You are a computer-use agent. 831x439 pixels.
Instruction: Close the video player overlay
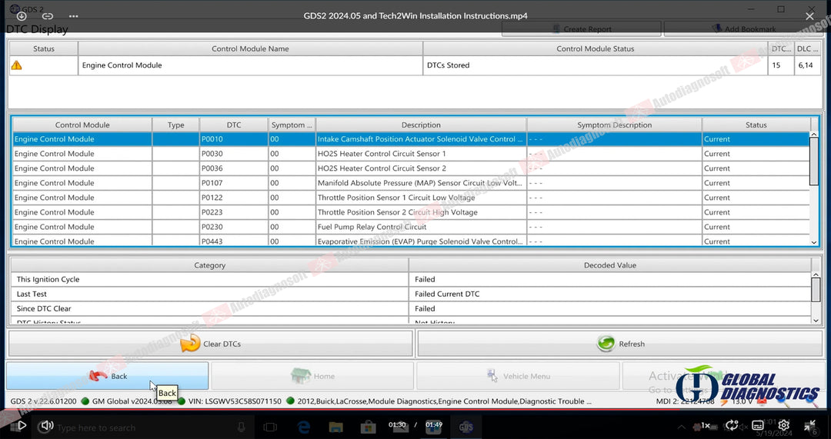tap(809, 16)
